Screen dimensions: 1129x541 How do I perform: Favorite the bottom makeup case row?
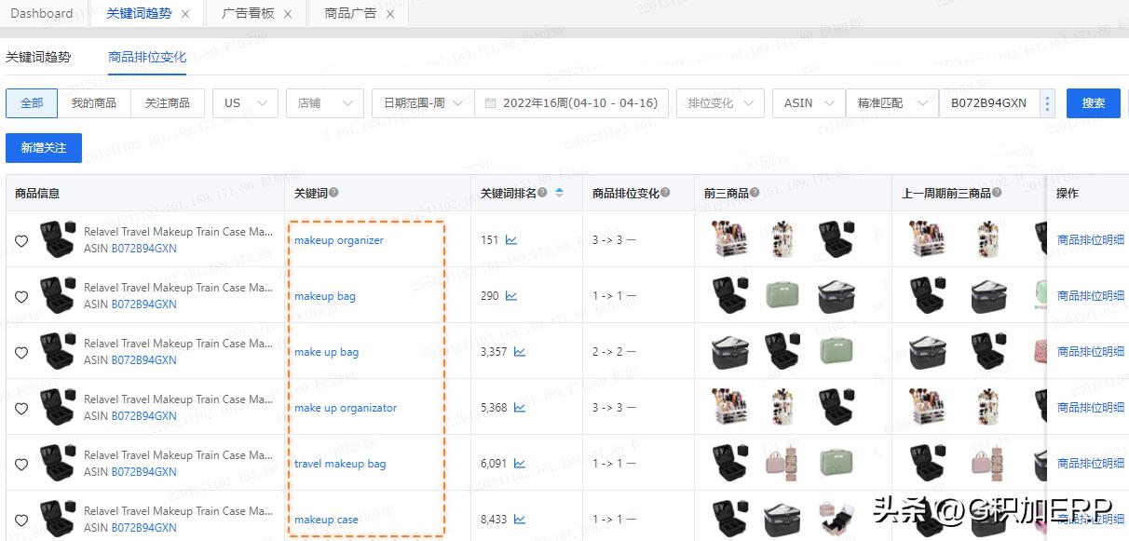coord(21,520)
